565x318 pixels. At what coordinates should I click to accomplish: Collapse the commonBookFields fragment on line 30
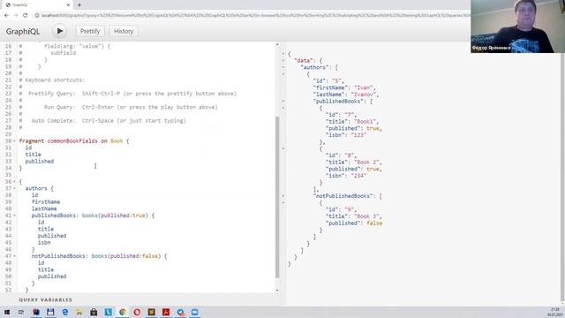coord(14,141)
